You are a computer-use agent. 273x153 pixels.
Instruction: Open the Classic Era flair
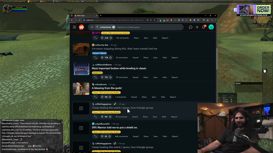(97, 73)
